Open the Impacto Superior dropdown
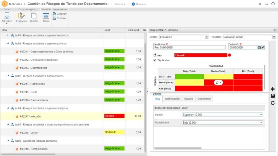278x156 pixels. pos(222,115)
